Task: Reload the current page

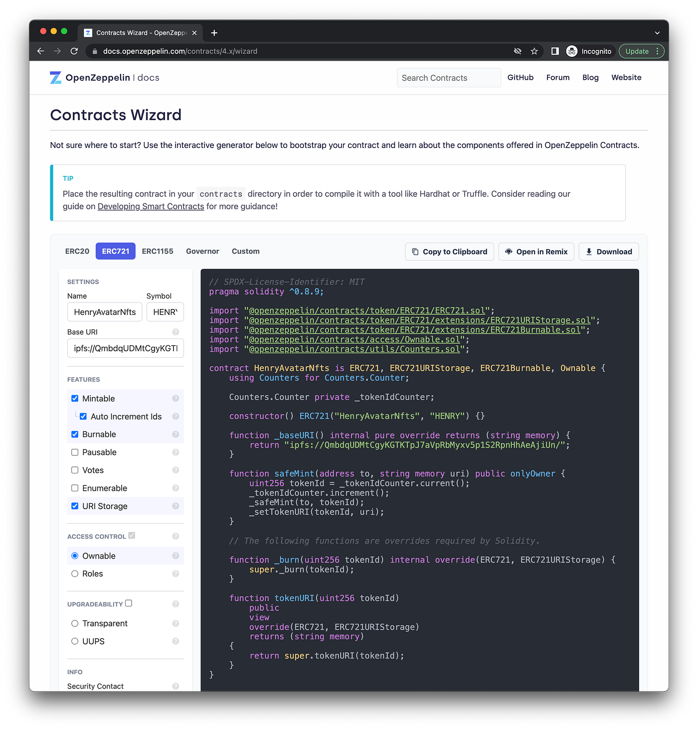Action: (x=74, y=51)
